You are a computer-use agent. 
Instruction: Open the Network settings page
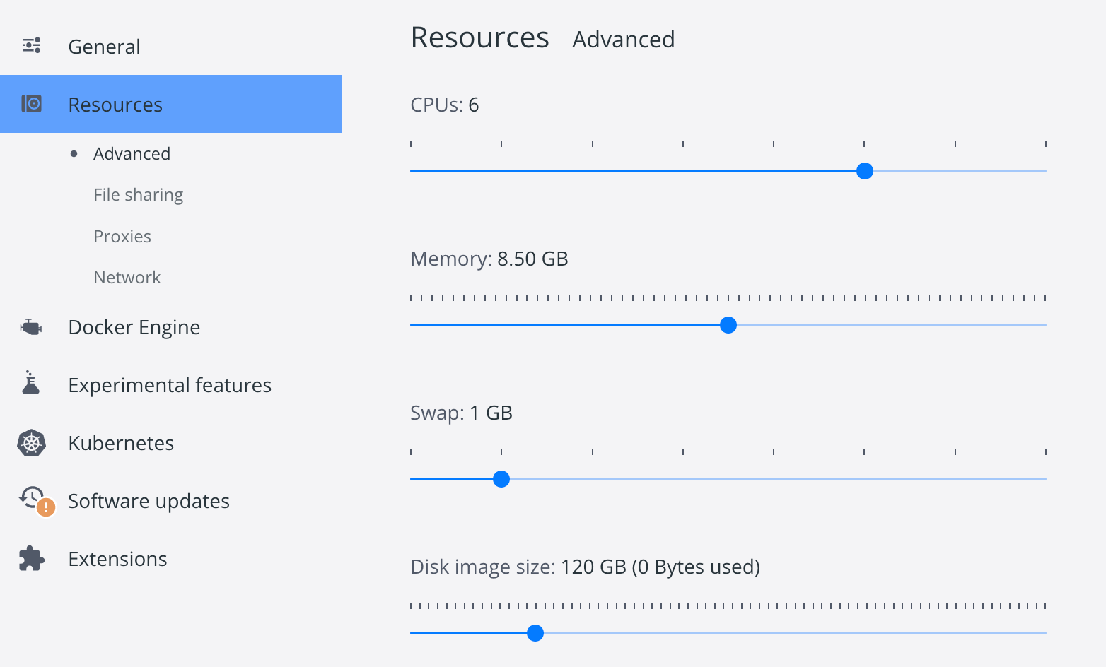(x=127, y=277)
